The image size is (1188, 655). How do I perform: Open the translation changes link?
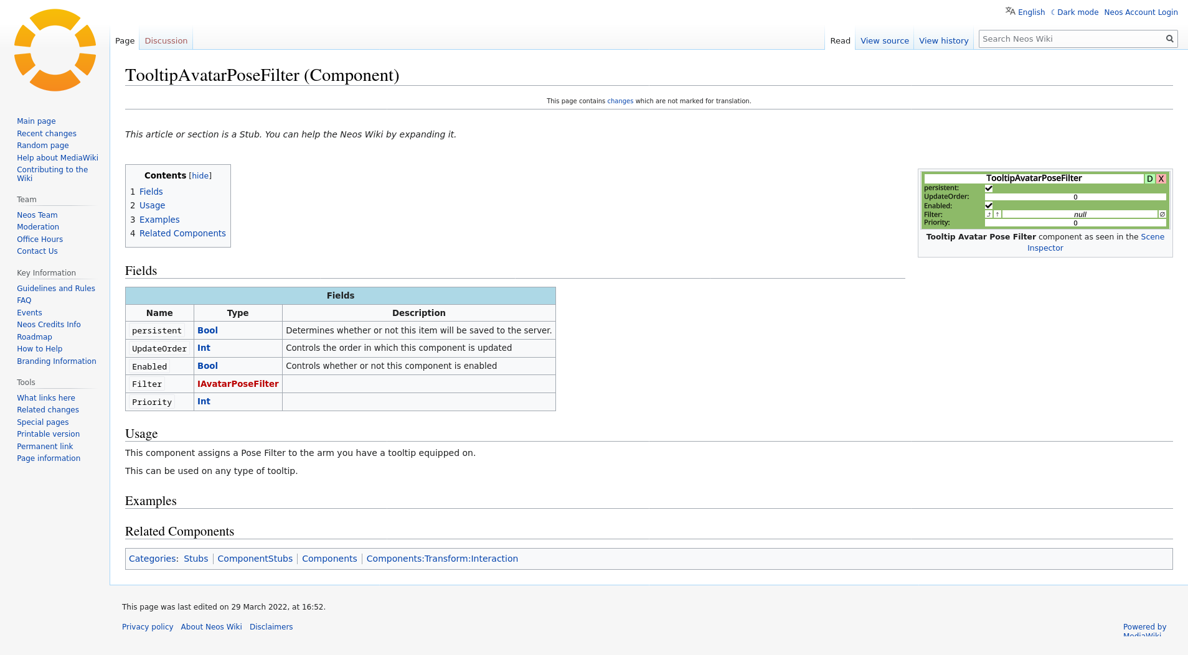pyautogui.click(x=620, y=101)
